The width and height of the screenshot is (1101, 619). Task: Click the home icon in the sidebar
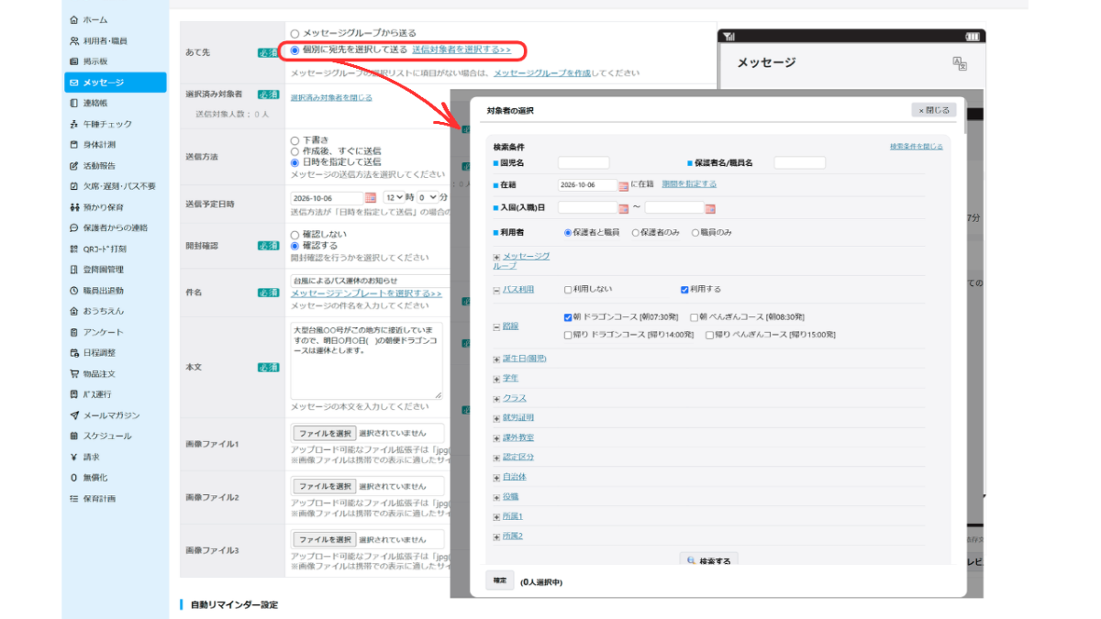(74, 19)
